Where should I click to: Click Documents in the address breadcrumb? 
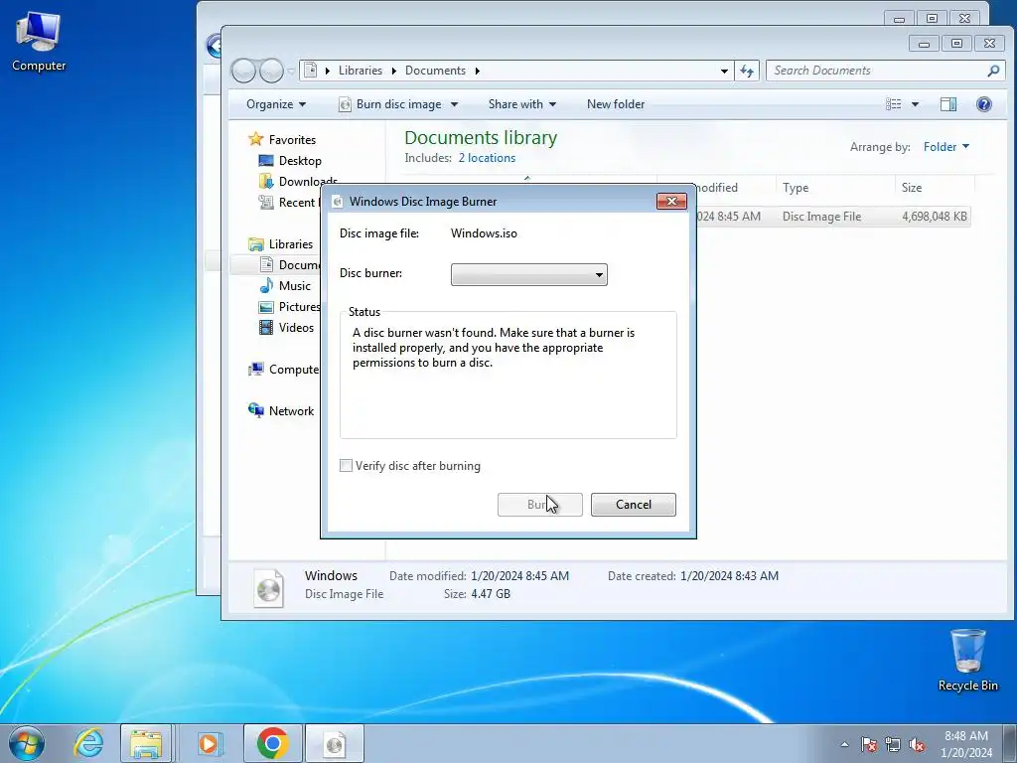pos(435,71)
